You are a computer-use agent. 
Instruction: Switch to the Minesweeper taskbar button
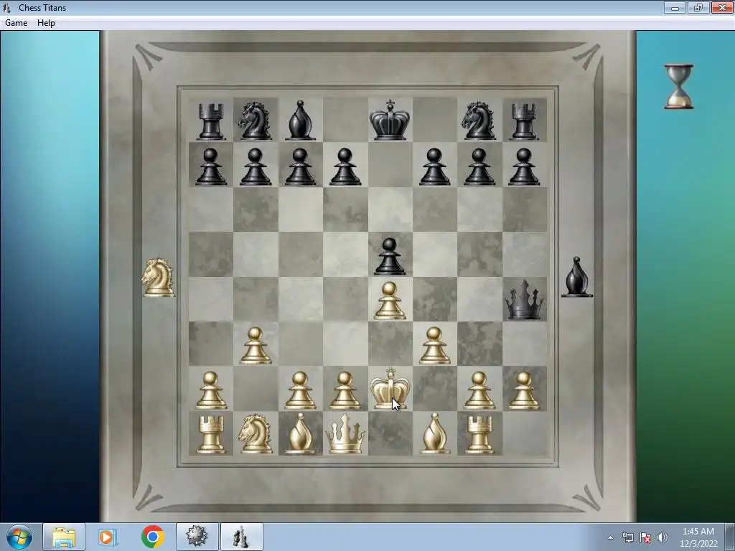pos(197,537)
